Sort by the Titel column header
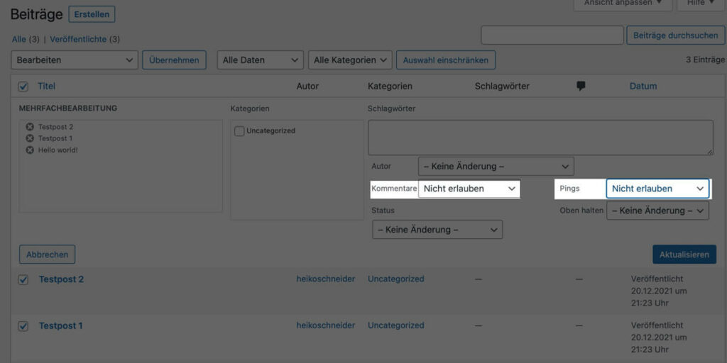This screenshot has height=363, width=727. coord(46,86)
